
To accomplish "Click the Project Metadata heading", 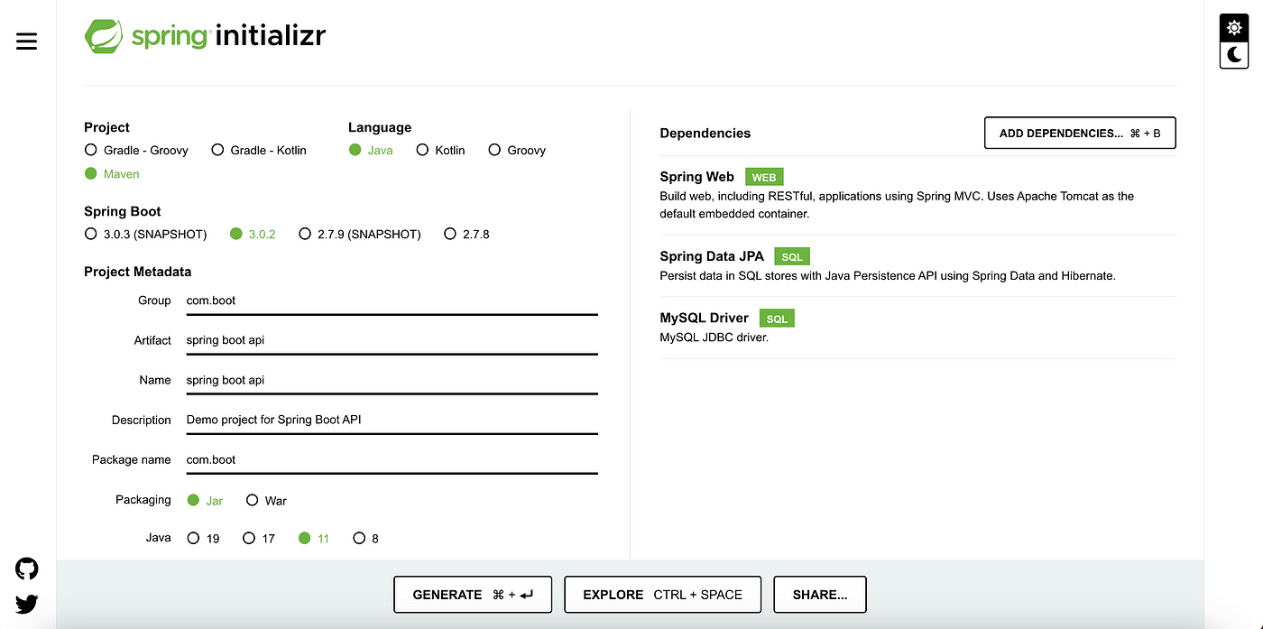I will [x=138, y=272].
